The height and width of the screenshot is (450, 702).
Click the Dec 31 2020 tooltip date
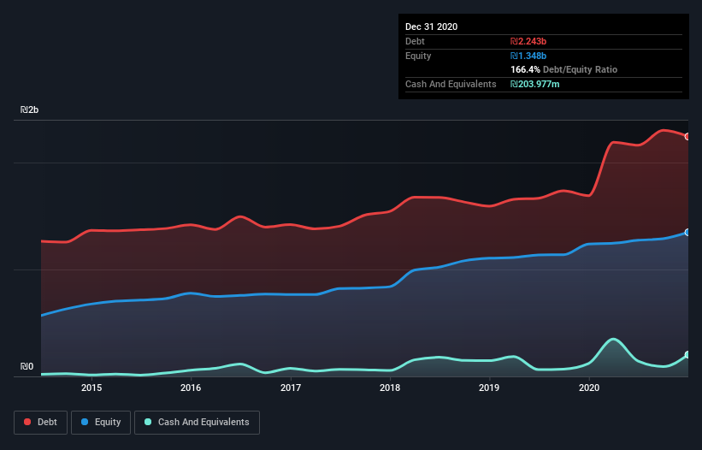click(431, 27)
